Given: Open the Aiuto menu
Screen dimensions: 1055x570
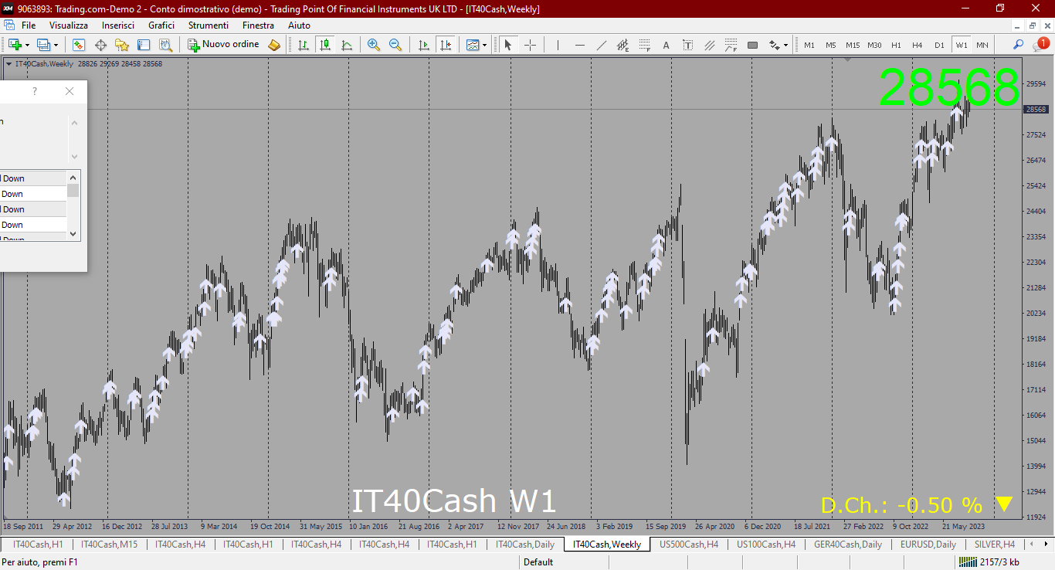Looking at the screenshot, I should pos(299,25).
